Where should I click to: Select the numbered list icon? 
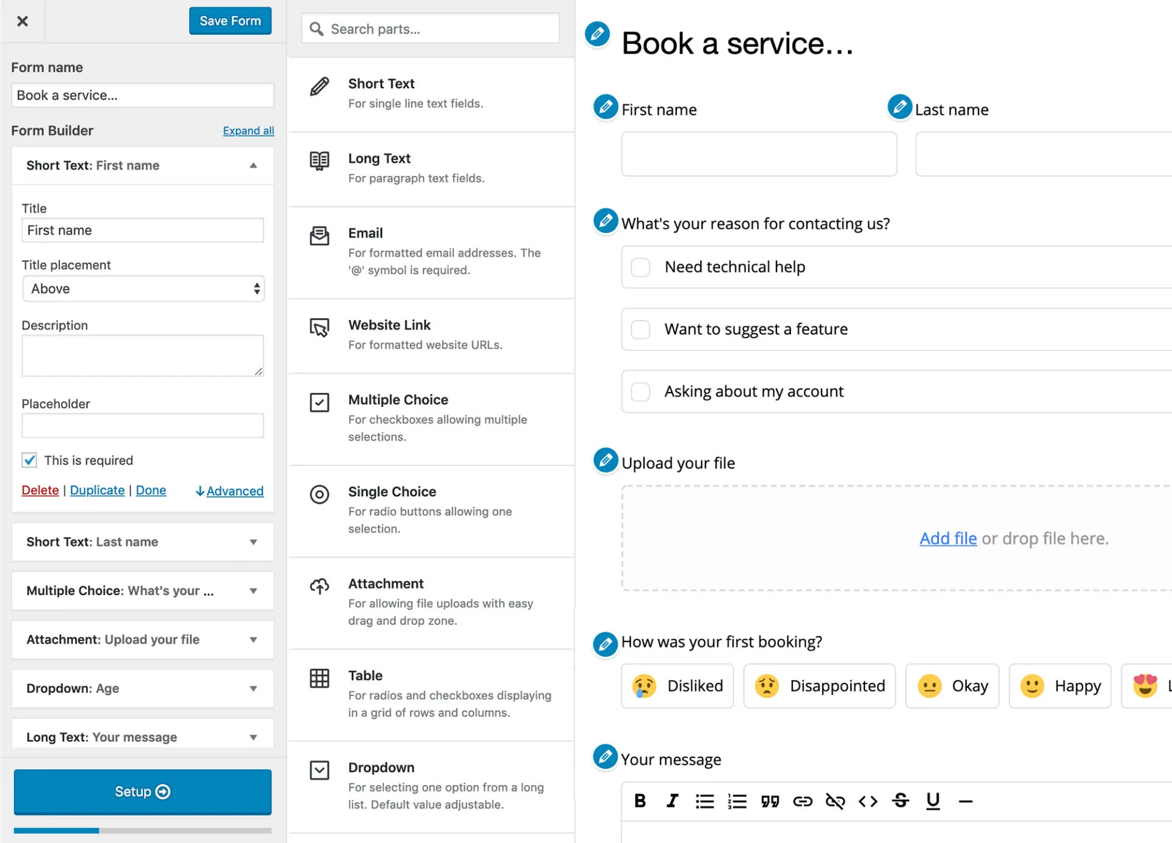coord(737,801)
